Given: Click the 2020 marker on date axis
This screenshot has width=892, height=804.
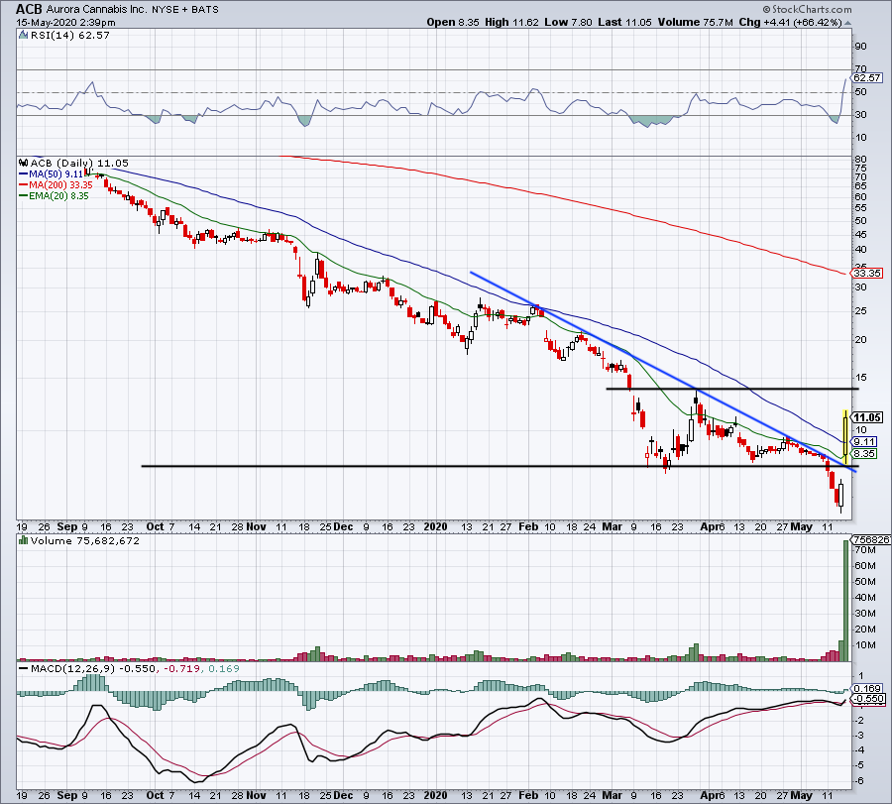Looking at the screenshot, I should (434, 526).
